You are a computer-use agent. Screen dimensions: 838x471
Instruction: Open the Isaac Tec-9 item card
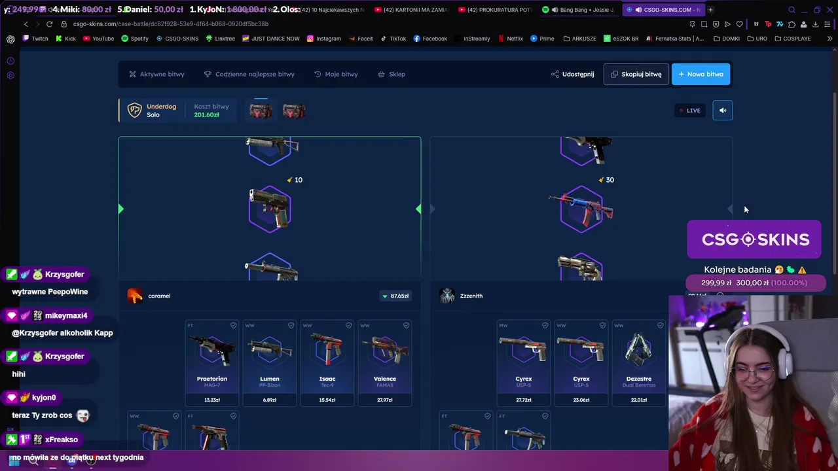[x=327, y=363]
